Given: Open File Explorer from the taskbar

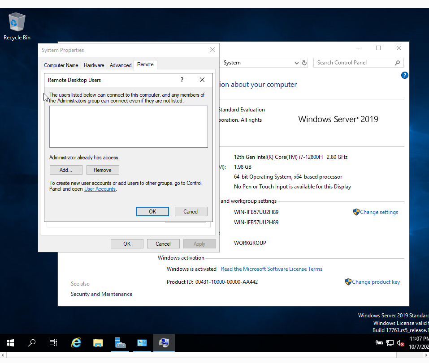Looking at the screenshot, I should 98,342.
